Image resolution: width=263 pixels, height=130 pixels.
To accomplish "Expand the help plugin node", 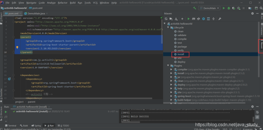I will click(171, 88).
